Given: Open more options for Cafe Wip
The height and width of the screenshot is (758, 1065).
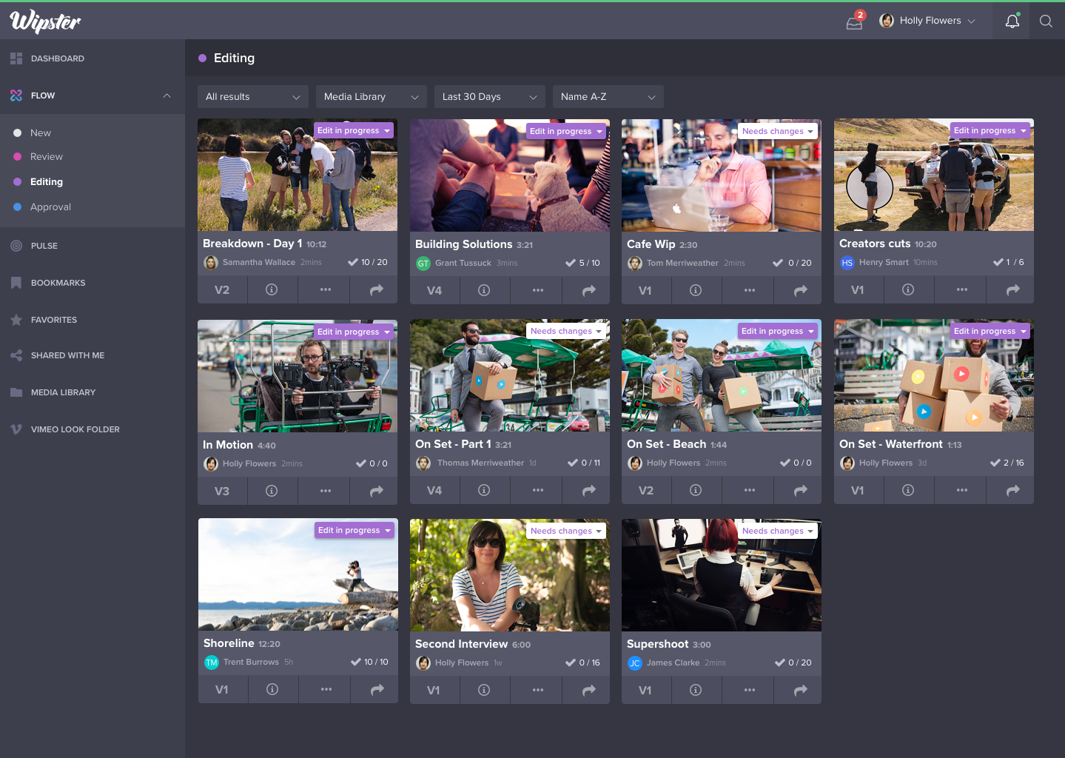Looking at the screenshot, I should 750,290.
